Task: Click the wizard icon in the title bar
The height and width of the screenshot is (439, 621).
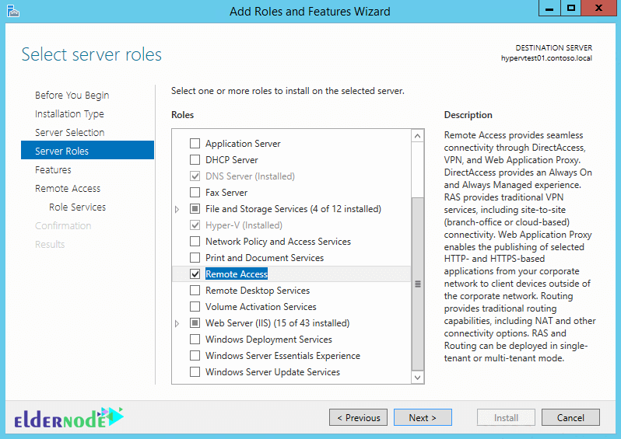Action: 12,11
